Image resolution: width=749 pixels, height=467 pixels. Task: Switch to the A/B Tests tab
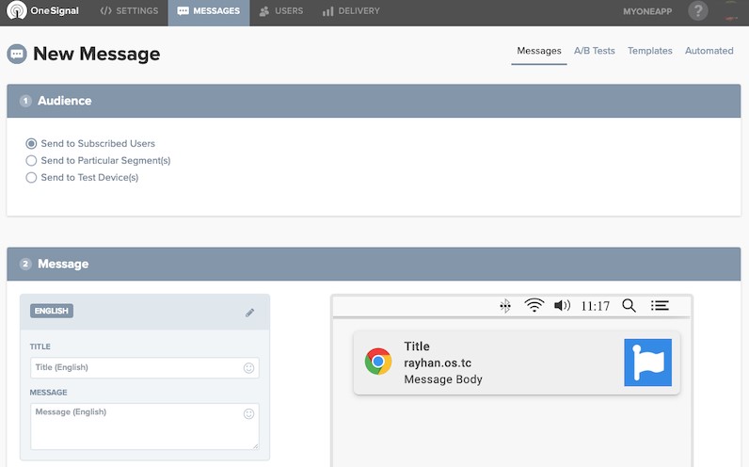[594, 51]
